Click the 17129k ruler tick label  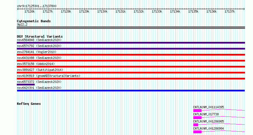pyautogui.click(x=84, y=11)
